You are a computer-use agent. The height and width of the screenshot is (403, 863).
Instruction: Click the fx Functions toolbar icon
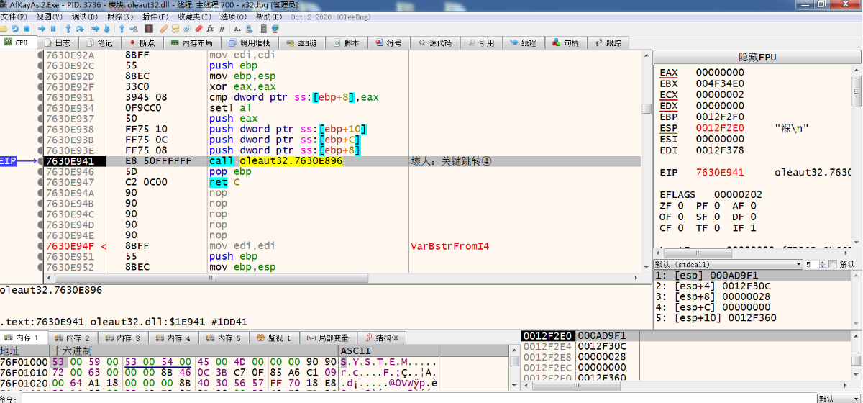(x=210, y=29)
